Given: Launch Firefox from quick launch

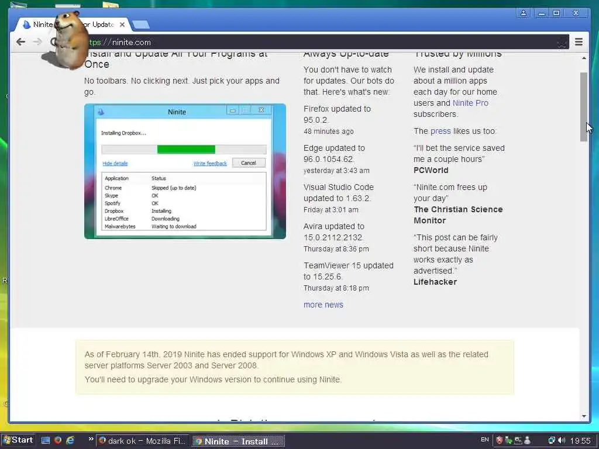Looking at the screenshot, I should [58, 440].
